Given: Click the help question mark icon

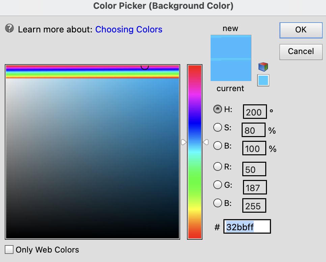Looking at the screenshot, I should (x=9, y=29).
